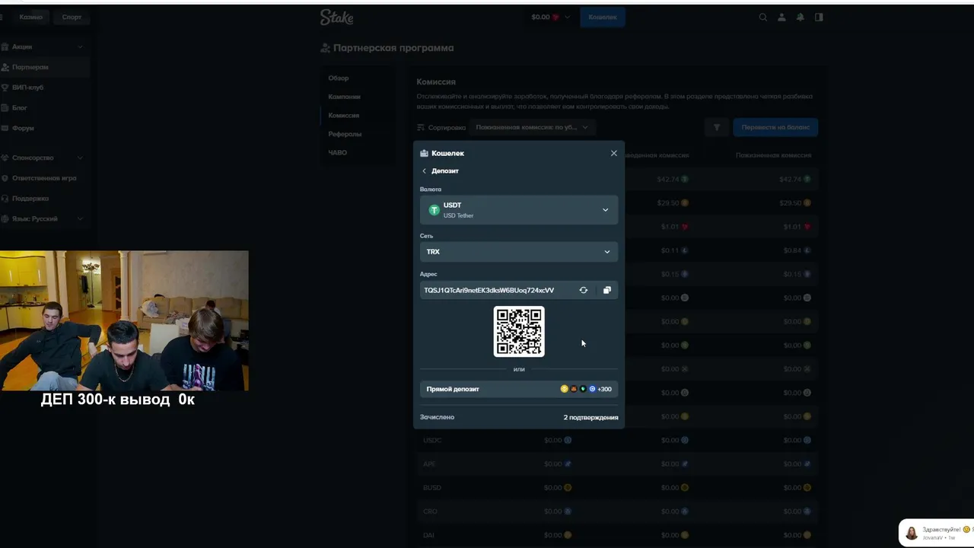Select the Комиссия affiliate tab

344,116
